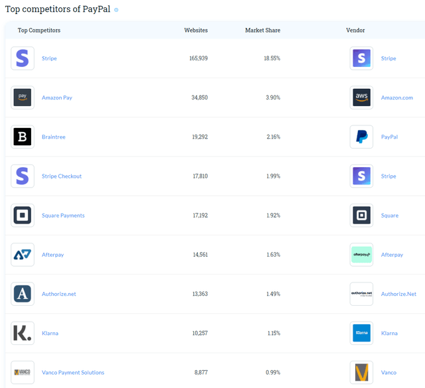Click the Klarna K. logo icon
This screenshot has height=388, width=425.
click(23, 333)
